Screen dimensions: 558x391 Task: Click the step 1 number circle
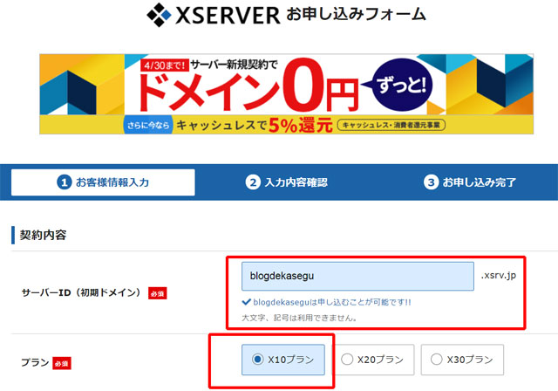64,182
